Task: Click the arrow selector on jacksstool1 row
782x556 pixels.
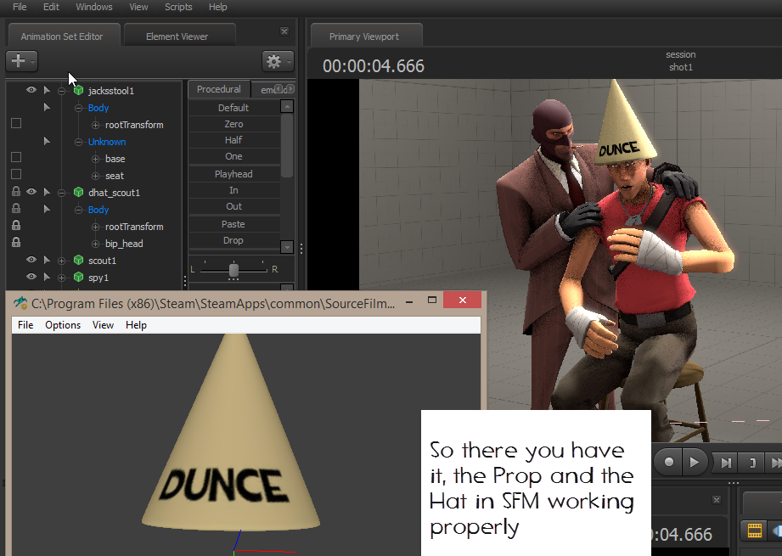Action: [x=47, y=90]
